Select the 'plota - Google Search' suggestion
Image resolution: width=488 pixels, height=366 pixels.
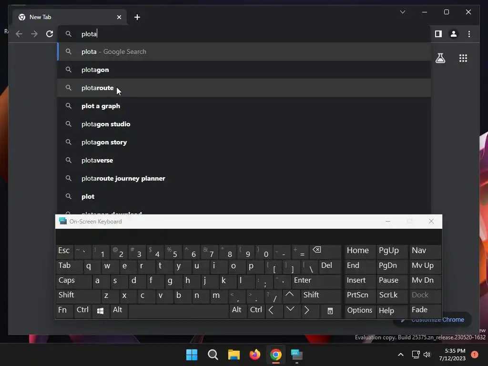tap(244, 51)
